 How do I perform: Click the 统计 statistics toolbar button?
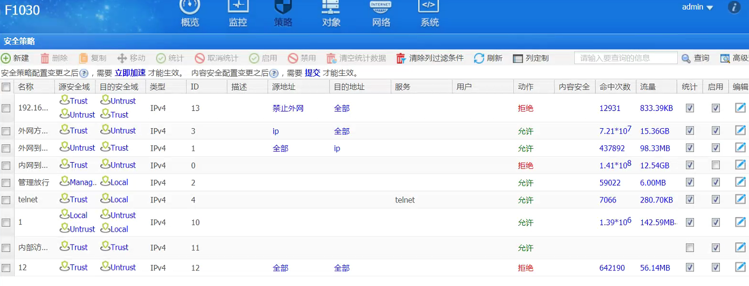[x=170, y=58]
